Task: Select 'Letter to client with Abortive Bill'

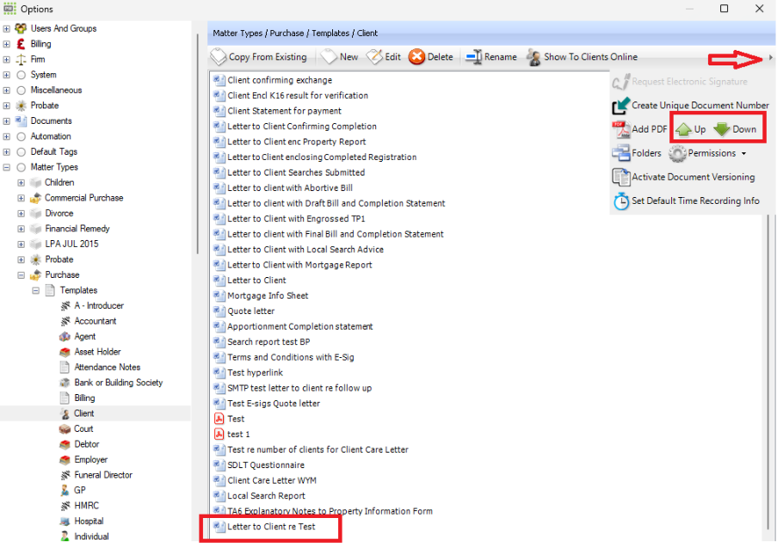Action: 290,188
